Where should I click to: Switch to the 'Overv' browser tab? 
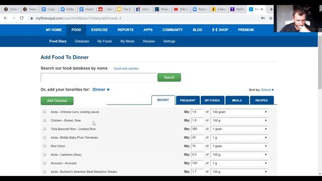click(30, 9)
